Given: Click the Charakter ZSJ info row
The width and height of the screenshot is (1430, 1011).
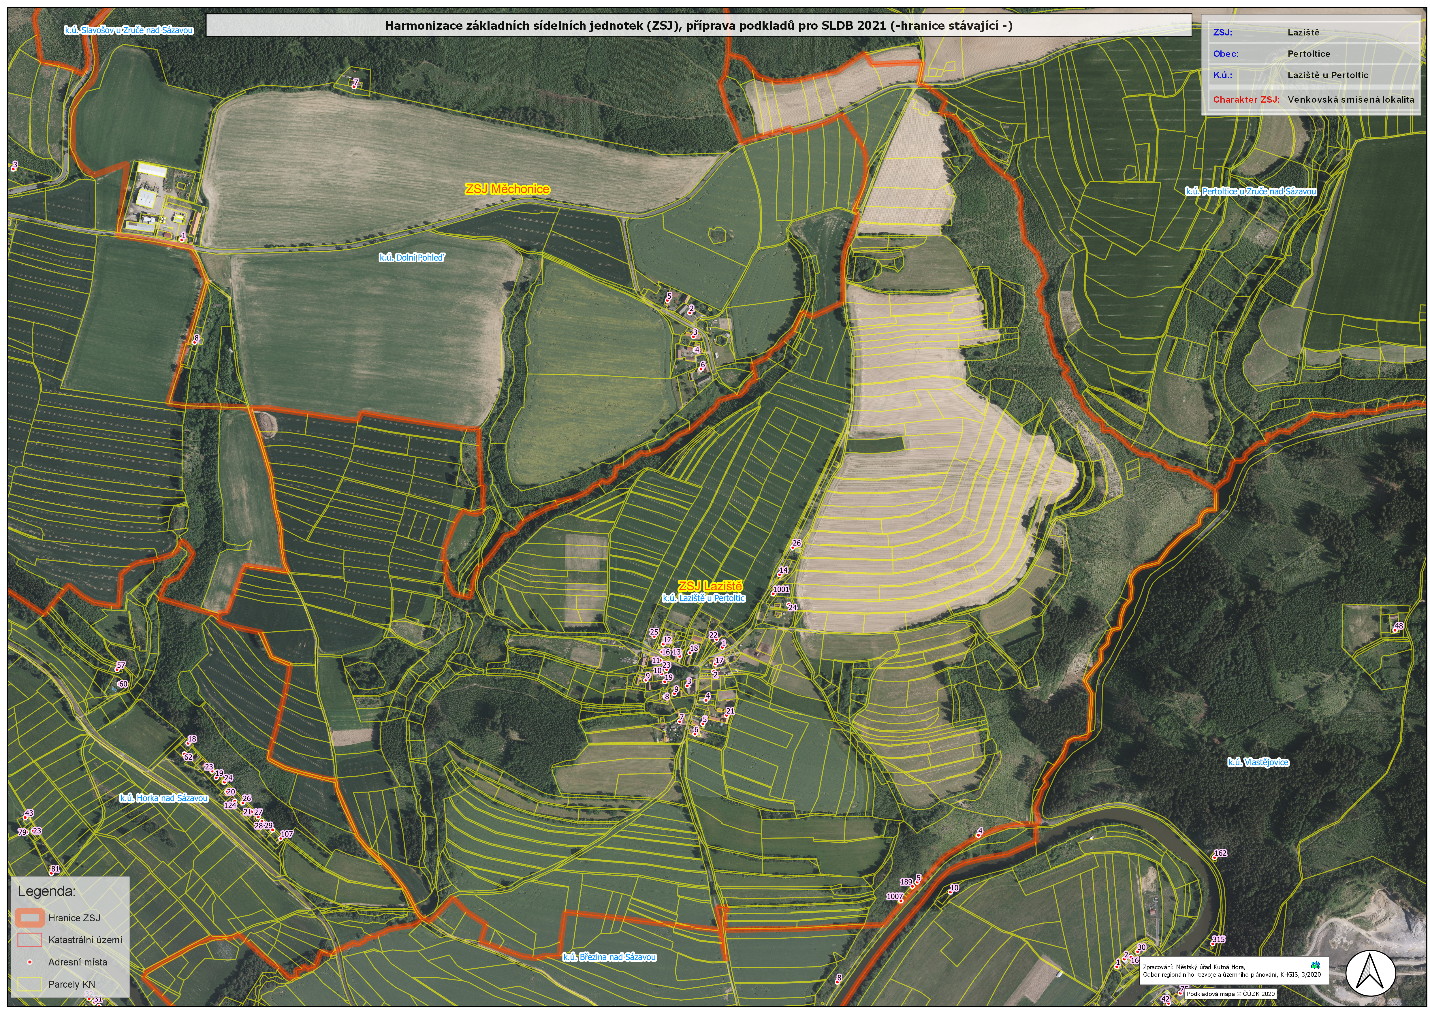Looking at the screenshot, I should [x=1313, y=99].
